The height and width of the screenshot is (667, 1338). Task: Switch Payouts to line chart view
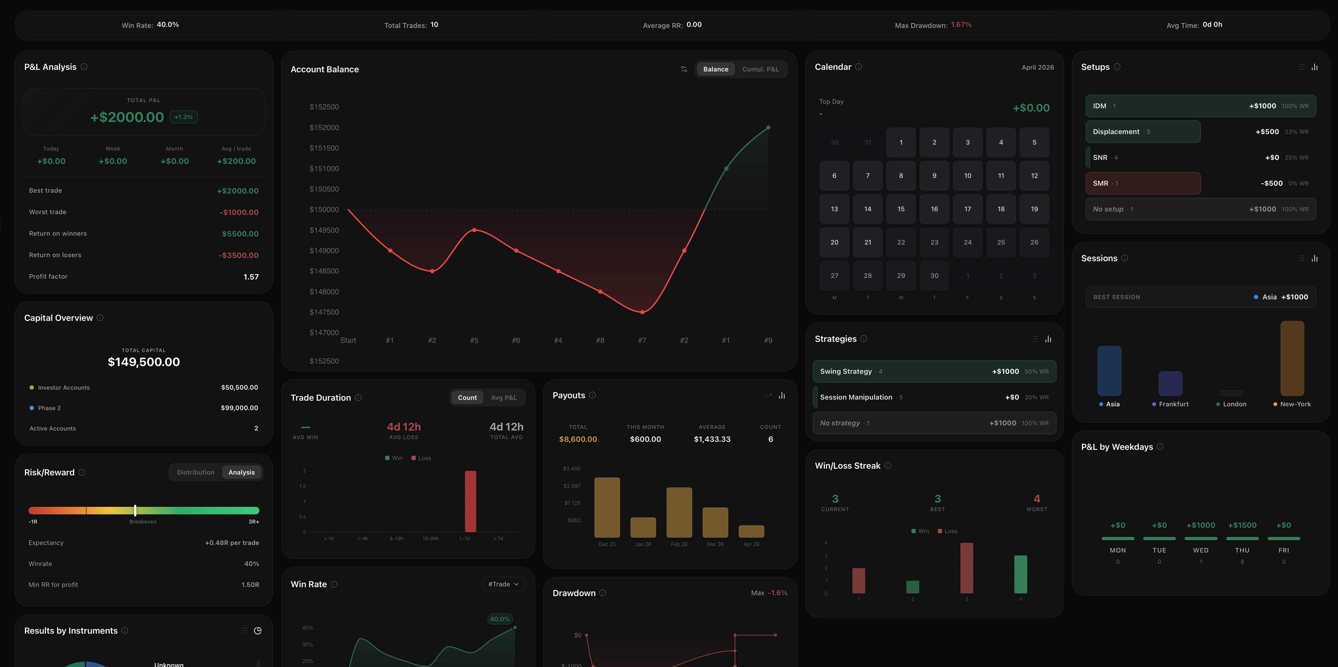pos(768,395)
